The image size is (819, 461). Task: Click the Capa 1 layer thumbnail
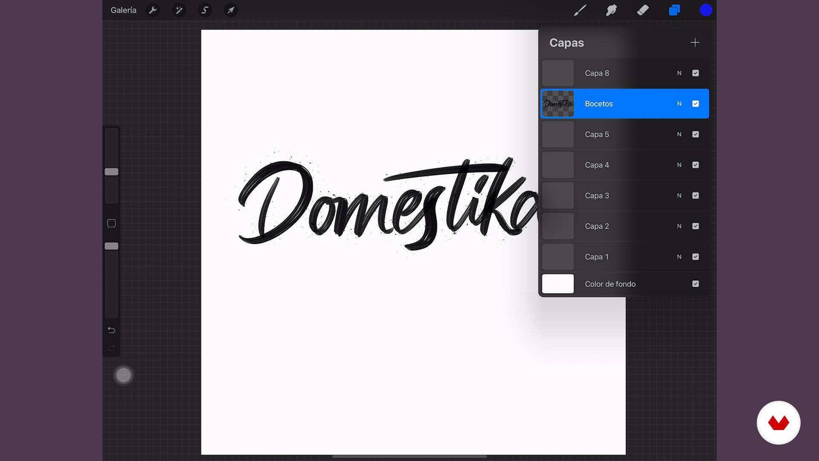(558, 257)
